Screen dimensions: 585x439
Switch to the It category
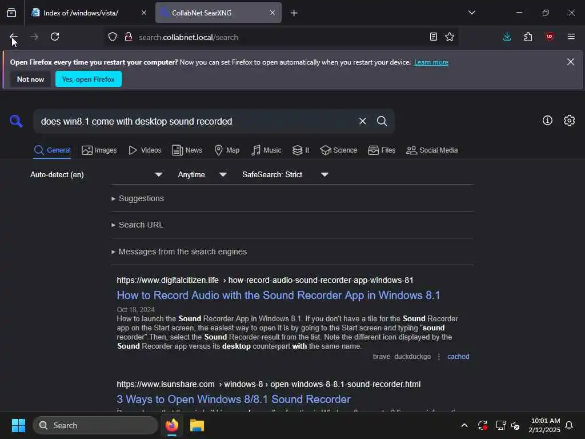point(300,150)
